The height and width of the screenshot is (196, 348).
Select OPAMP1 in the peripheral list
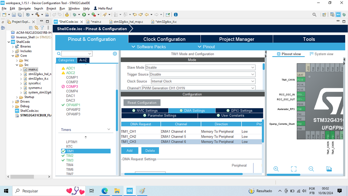(73, 105)
